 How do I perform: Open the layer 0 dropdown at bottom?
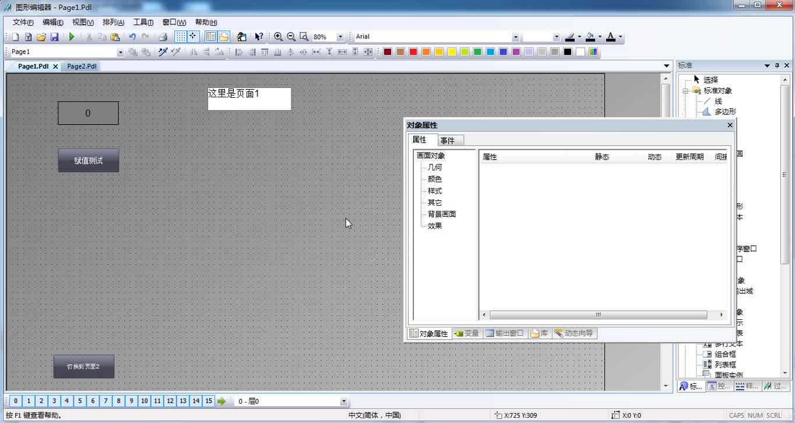(343, 401)
